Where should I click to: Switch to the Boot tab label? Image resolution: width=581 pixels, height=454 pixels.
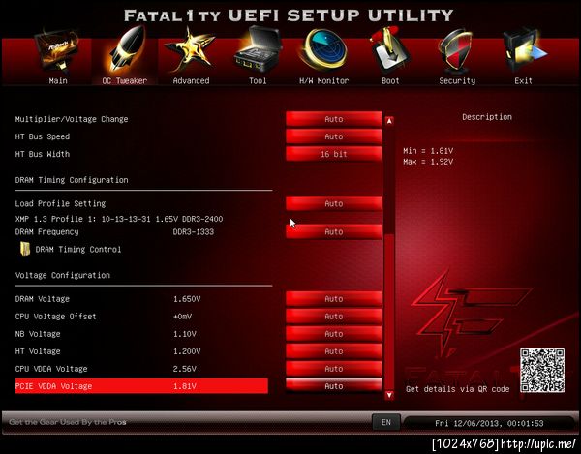click(x=390, y=80)
